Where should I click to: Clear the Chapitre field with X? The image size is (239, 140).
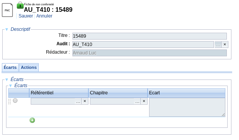point(144,101)
